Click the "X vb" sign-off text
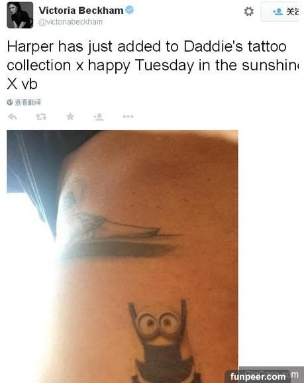Screen dimensions: 304x383 coord(22,84)
